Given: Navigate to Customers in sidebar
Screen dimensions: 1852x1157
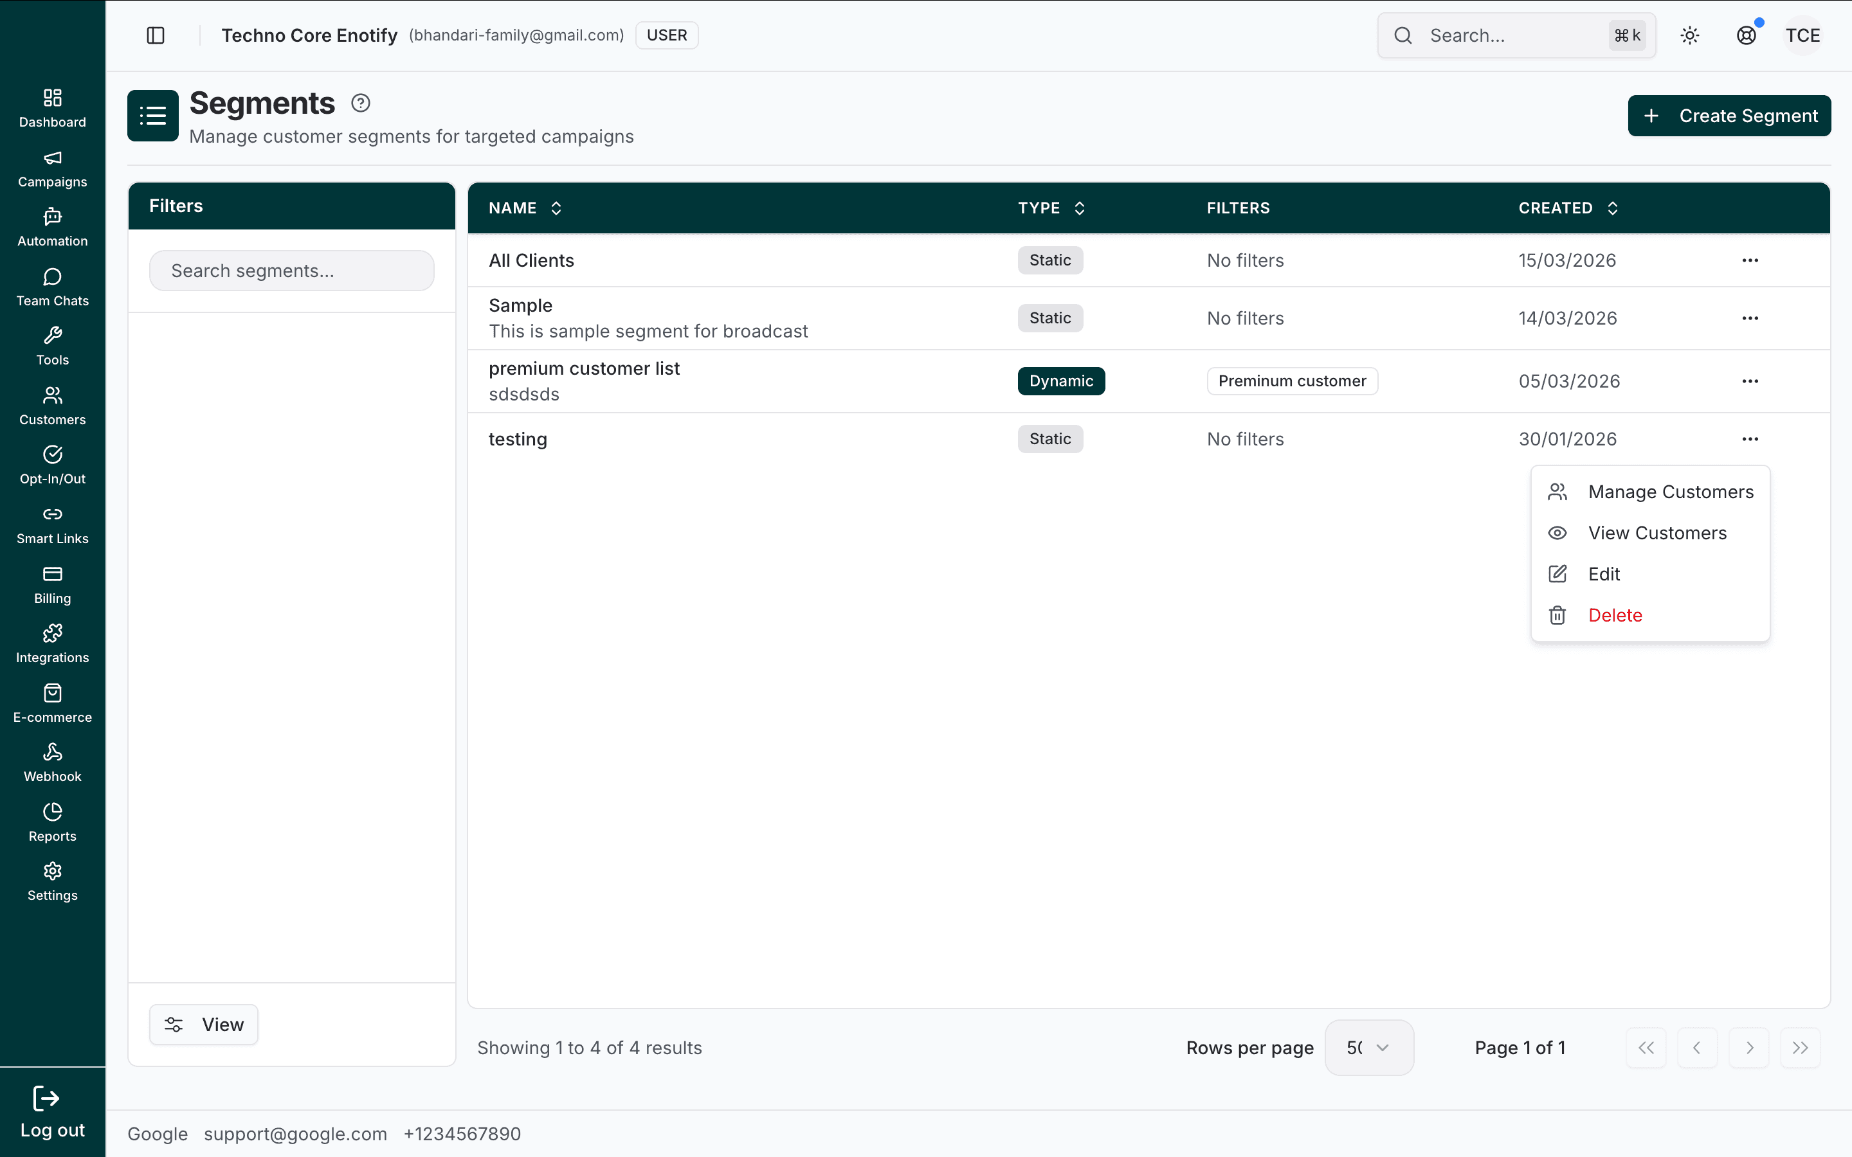Looking at the screenshot, I should pos(52,406).
